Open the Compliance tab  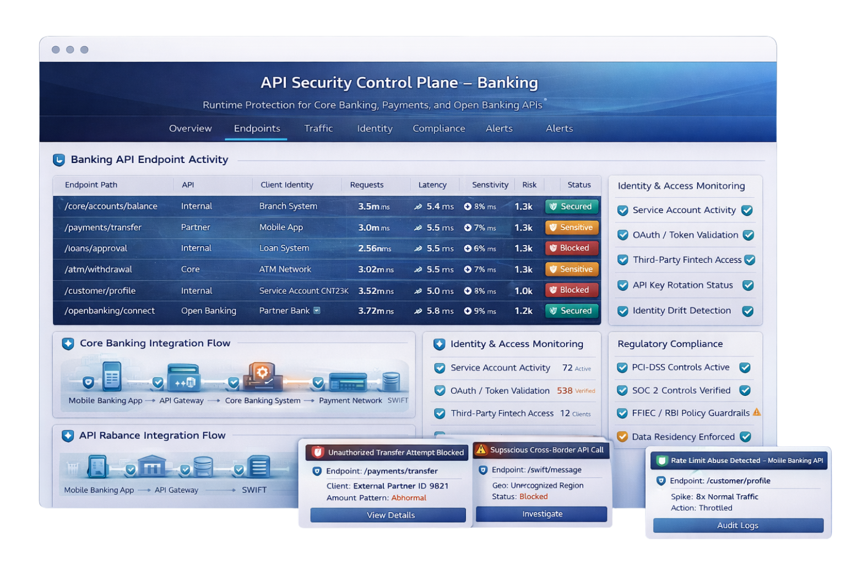439,128
